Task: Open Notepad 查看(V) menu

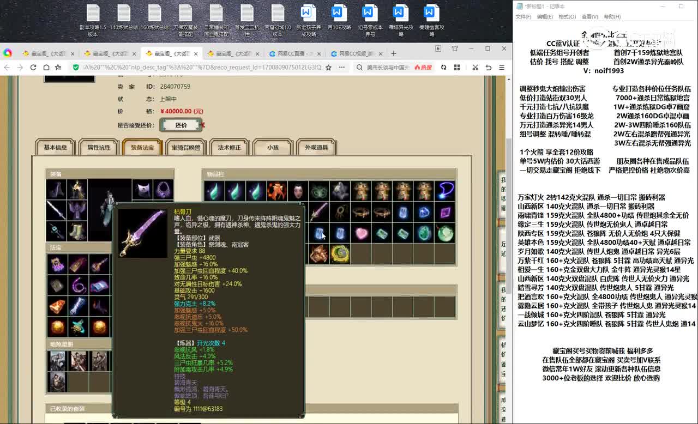Action: click(x=589, y=17)
